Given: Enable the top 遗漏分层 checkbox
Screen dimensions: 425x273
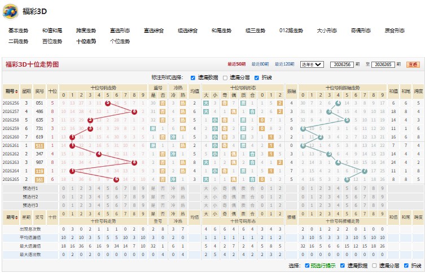Looking at the screenshot, I should [x=225, y=78].
